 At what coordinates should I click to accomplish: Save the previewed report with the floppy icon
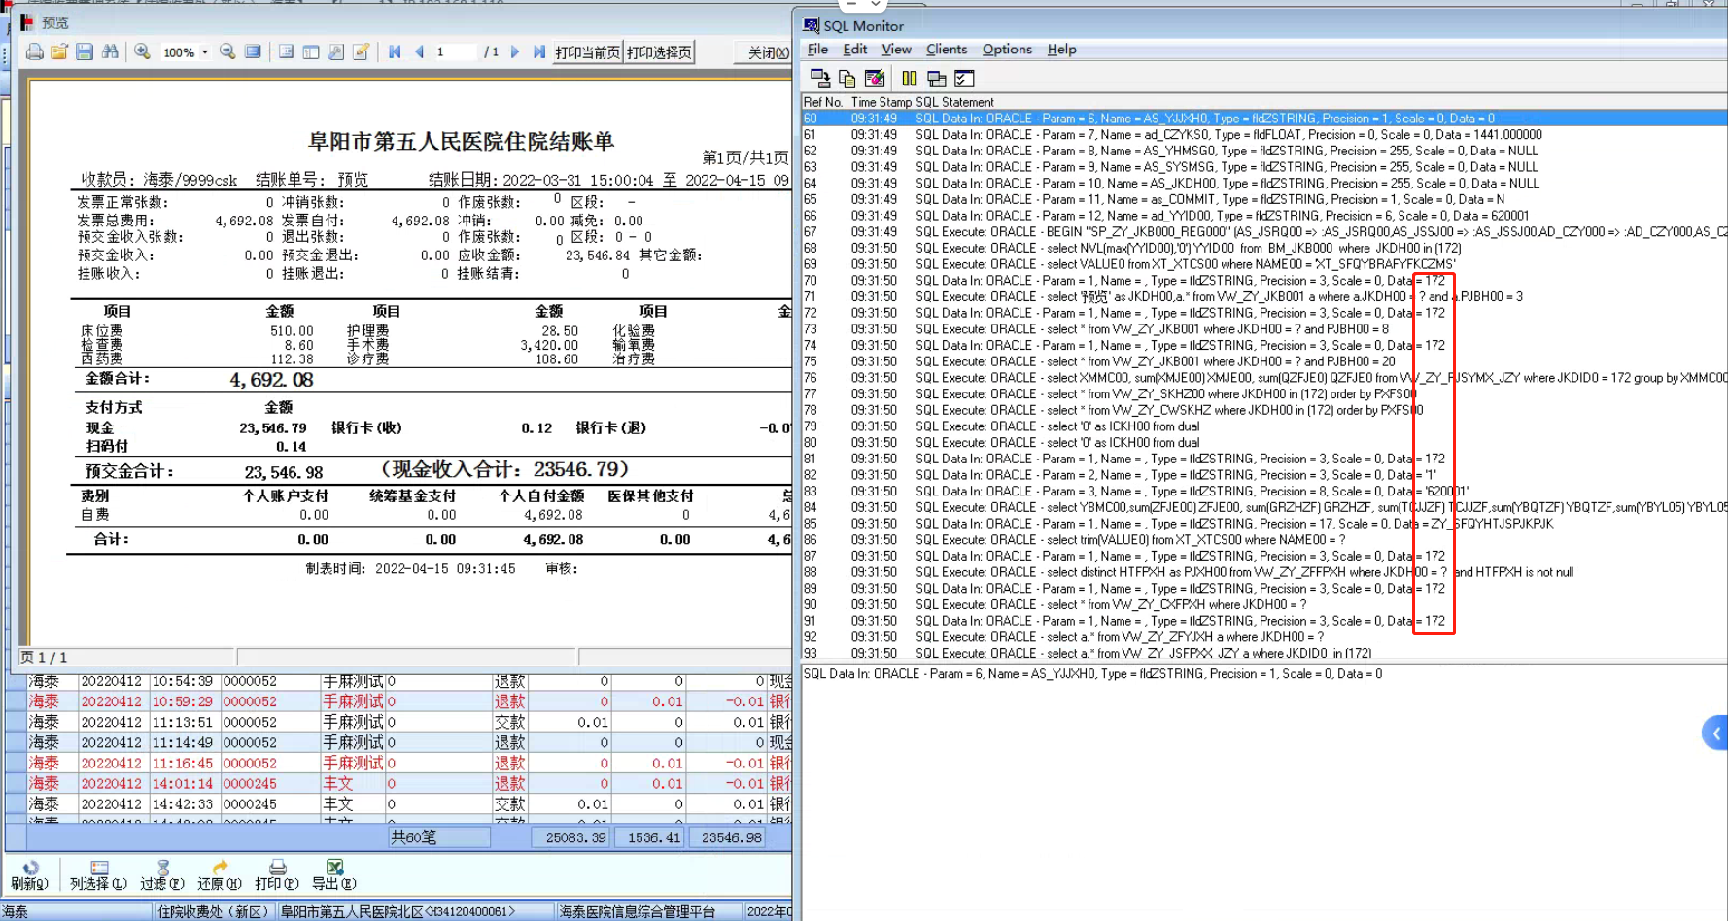(85, 52)
